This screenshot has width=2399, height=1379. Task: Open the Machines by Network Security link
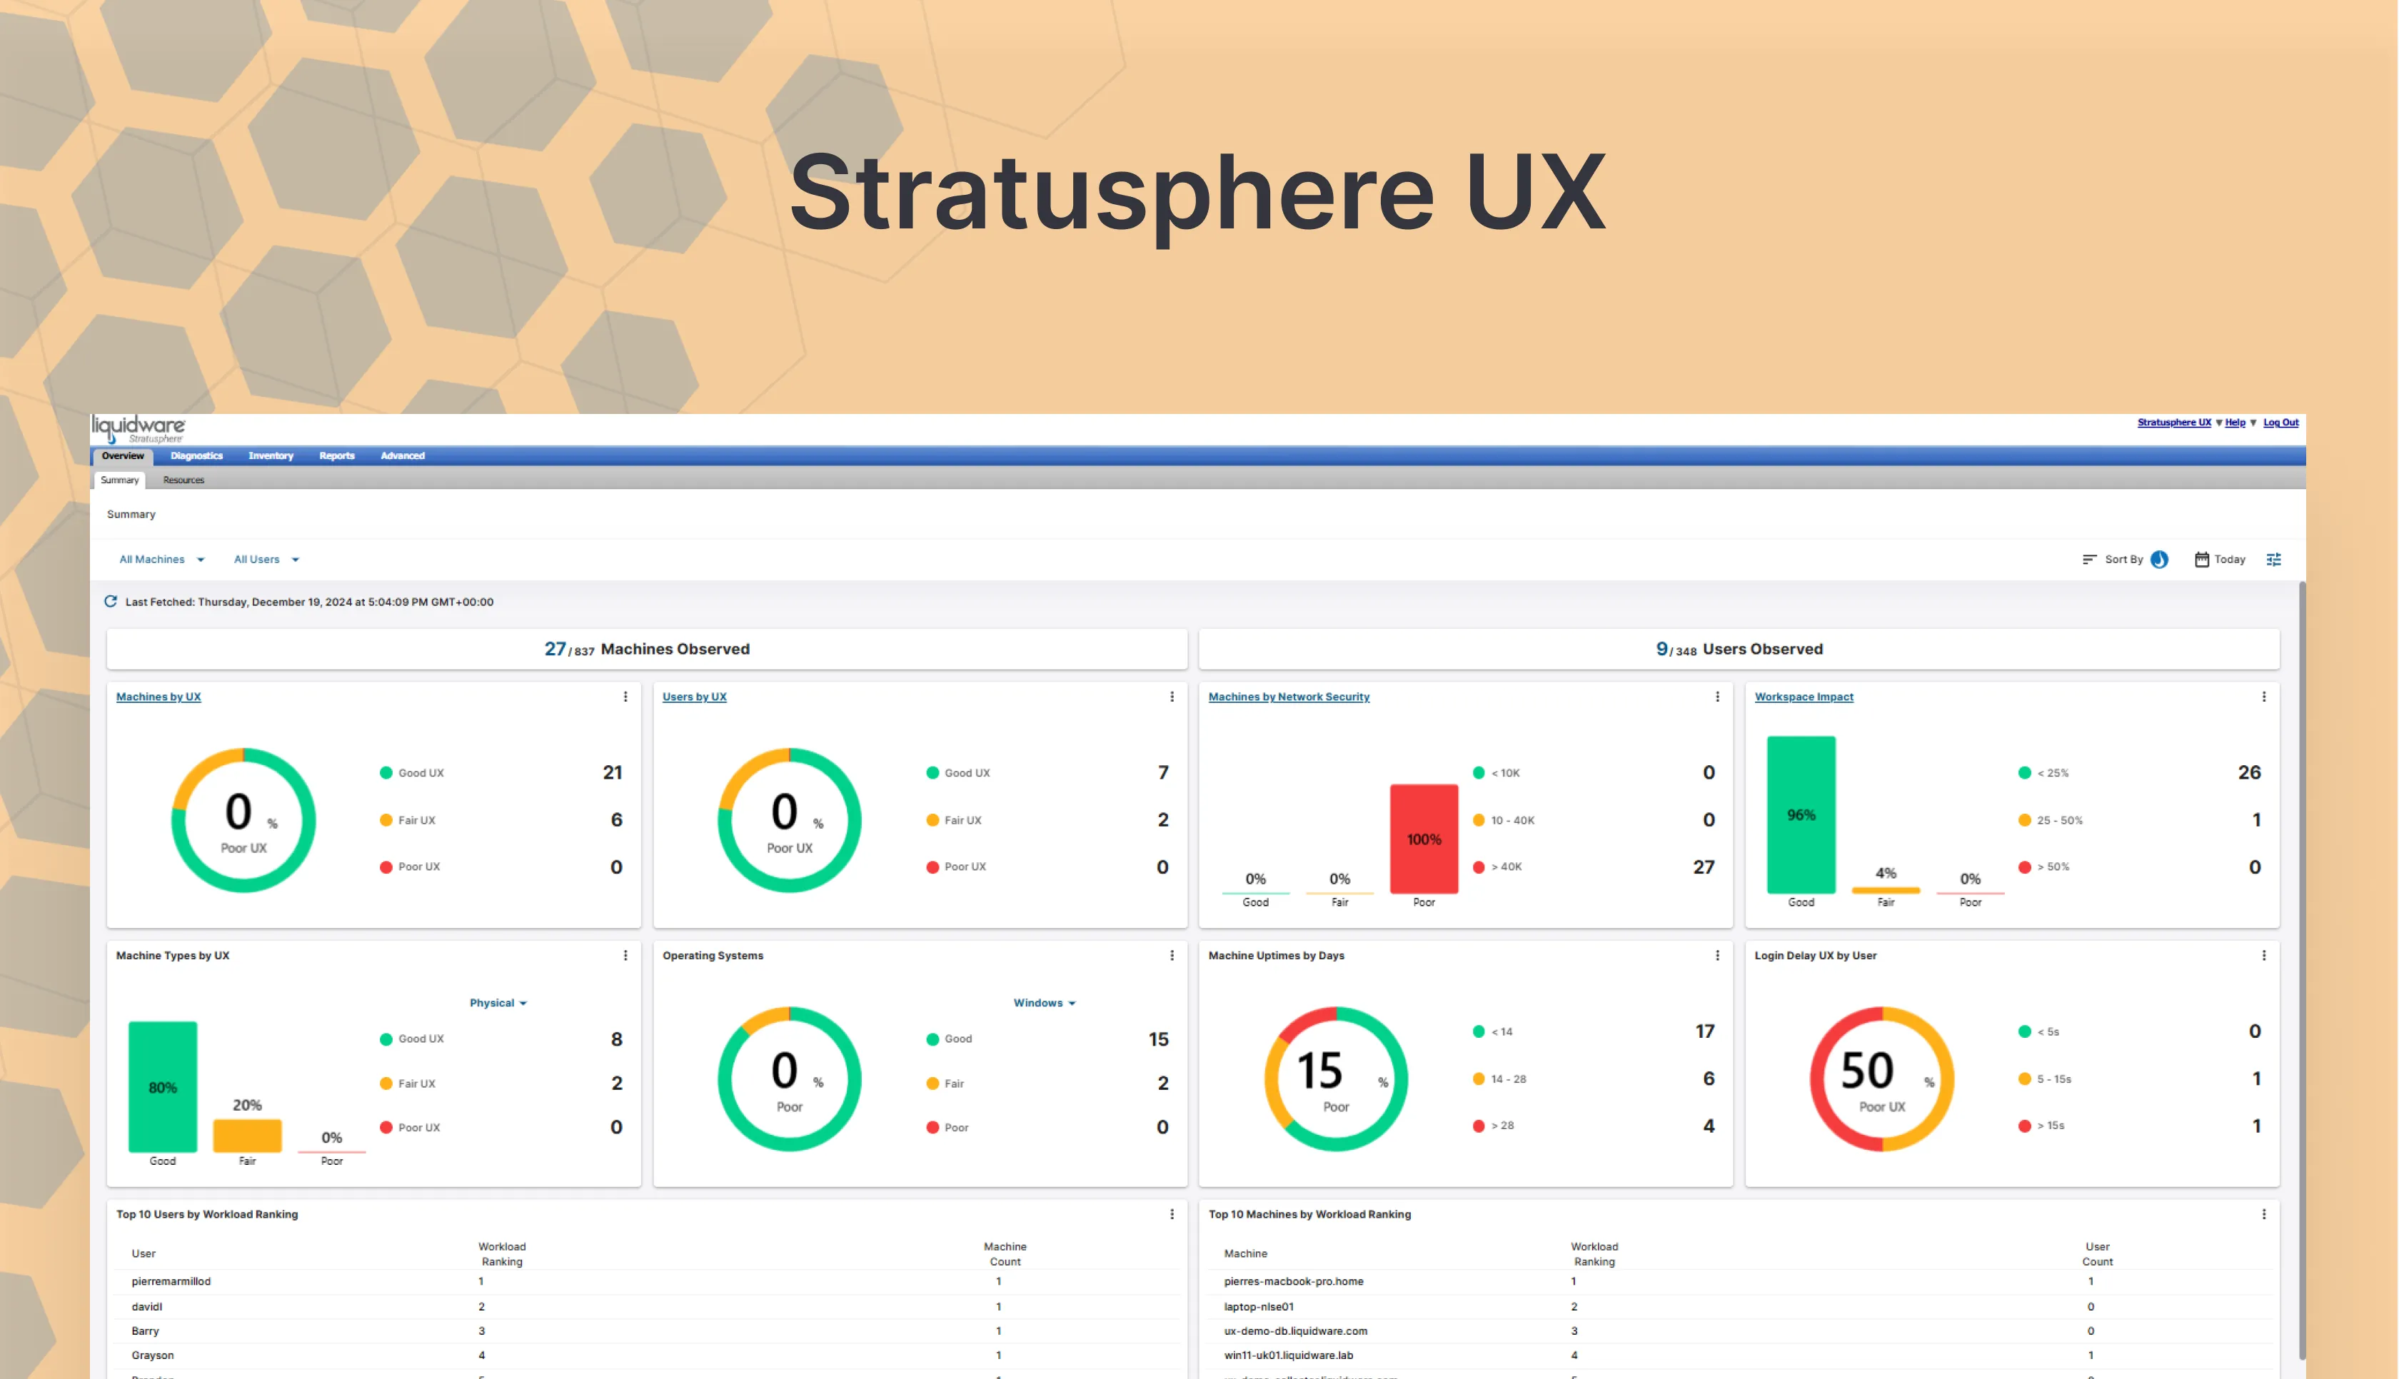point(1288,696)
